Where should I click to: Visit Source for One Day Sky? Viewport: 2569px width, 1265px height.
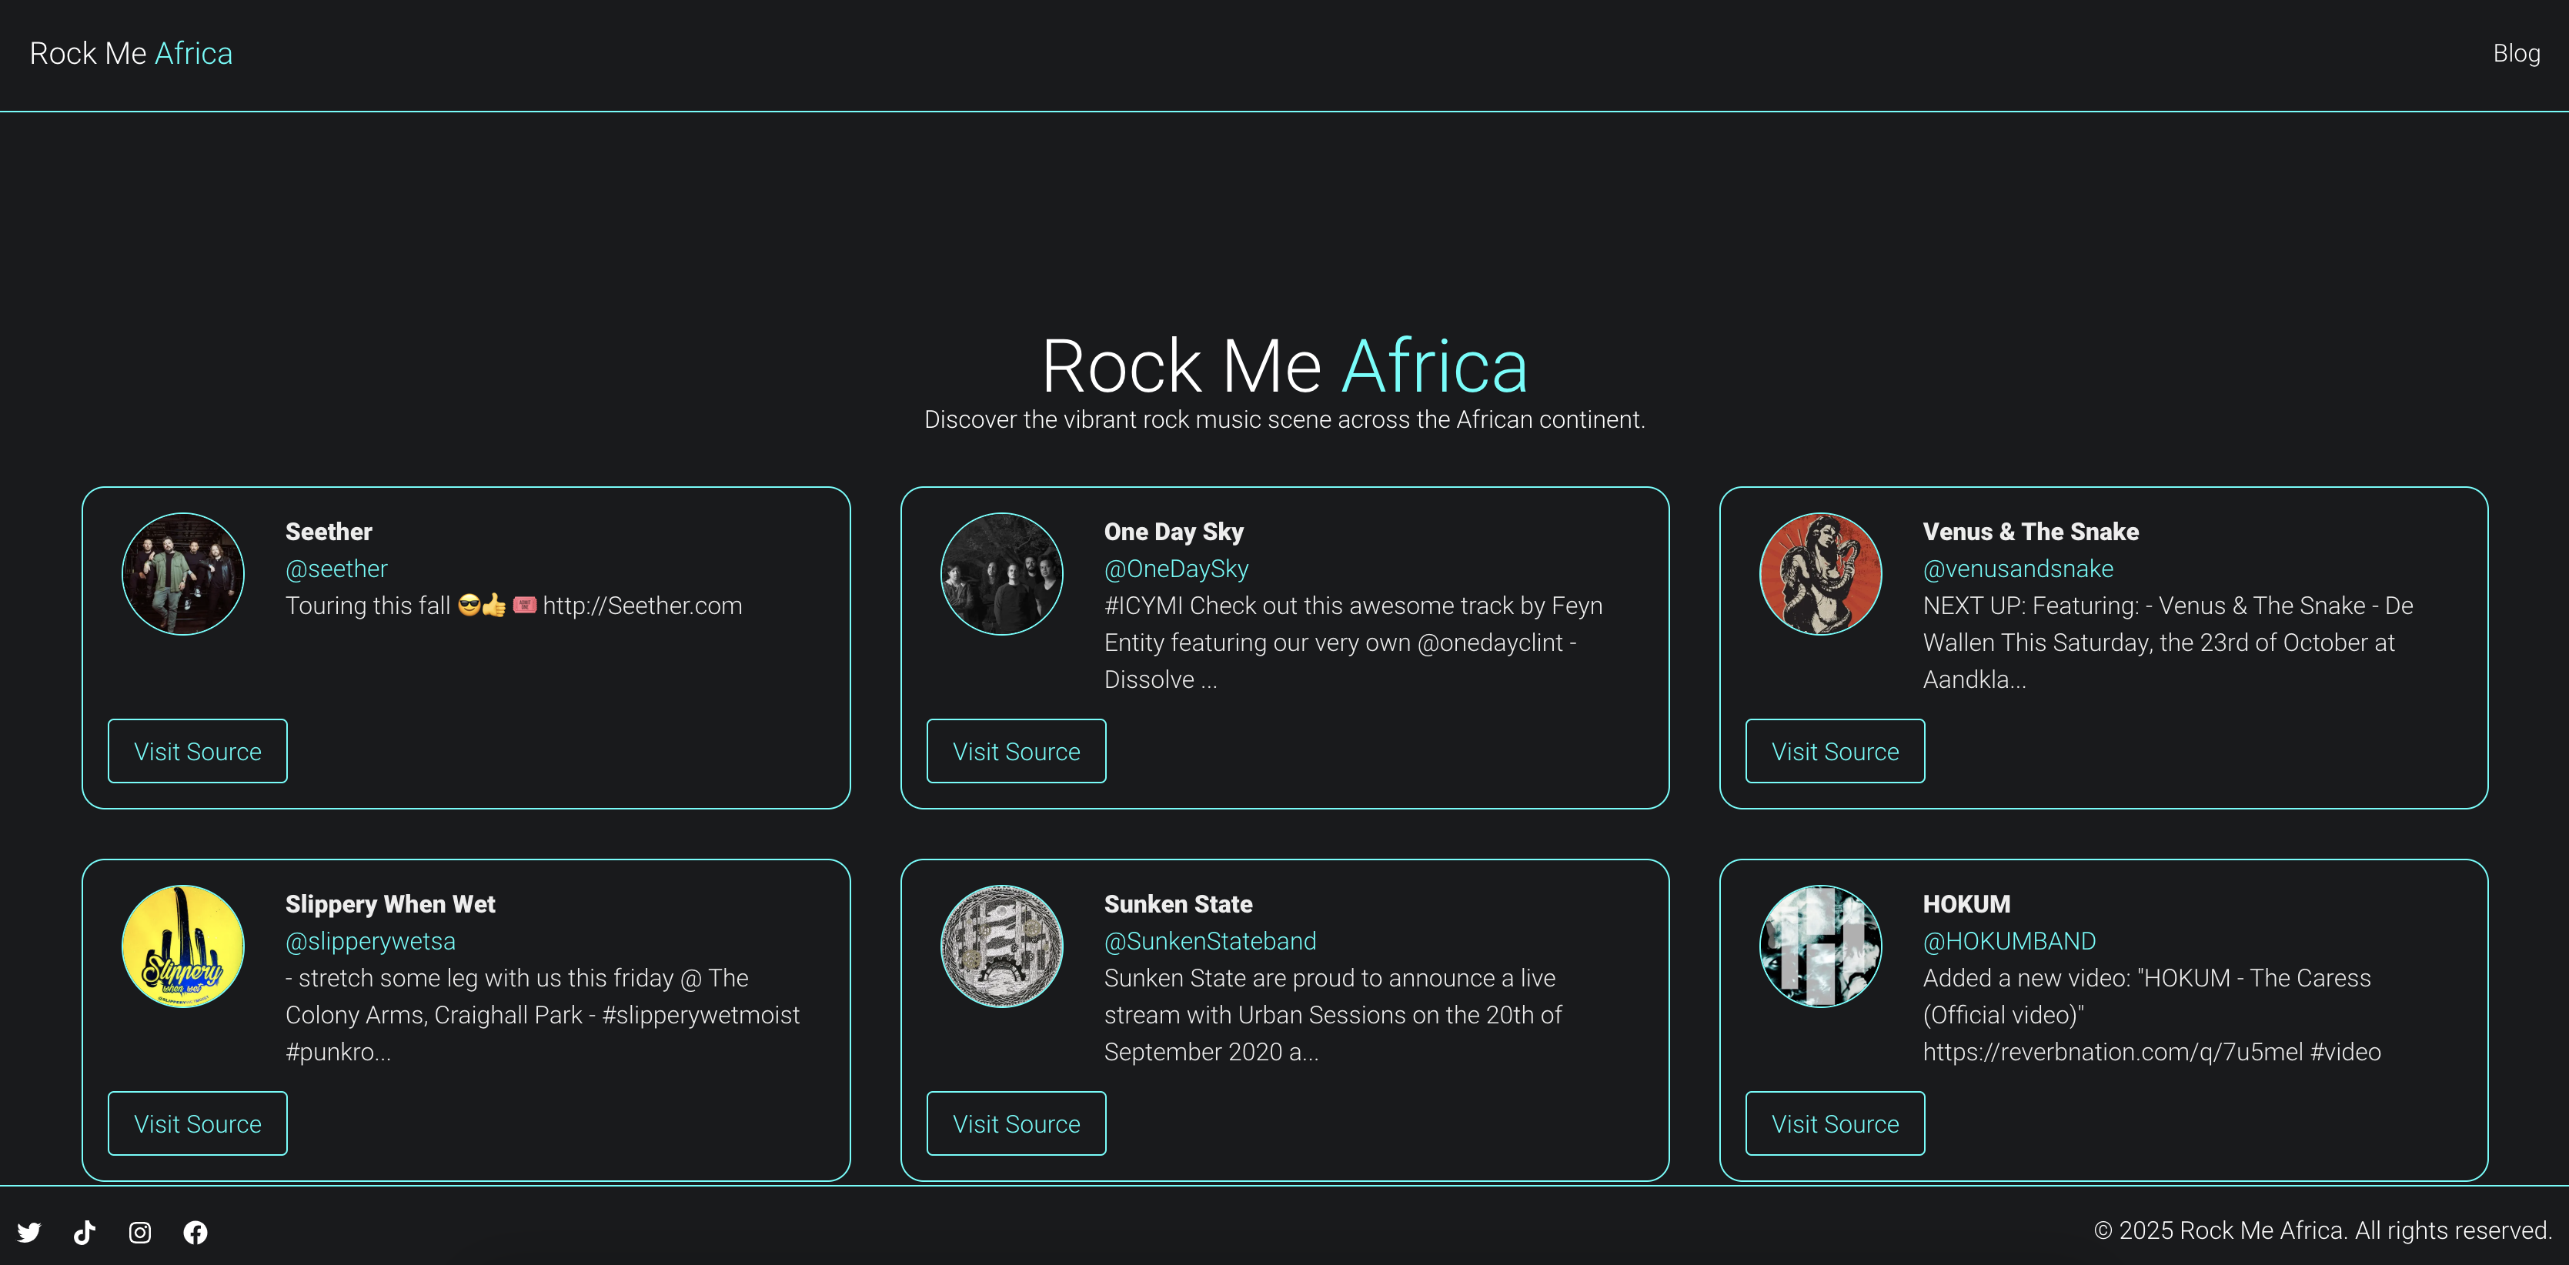(x=1016, y=751)
